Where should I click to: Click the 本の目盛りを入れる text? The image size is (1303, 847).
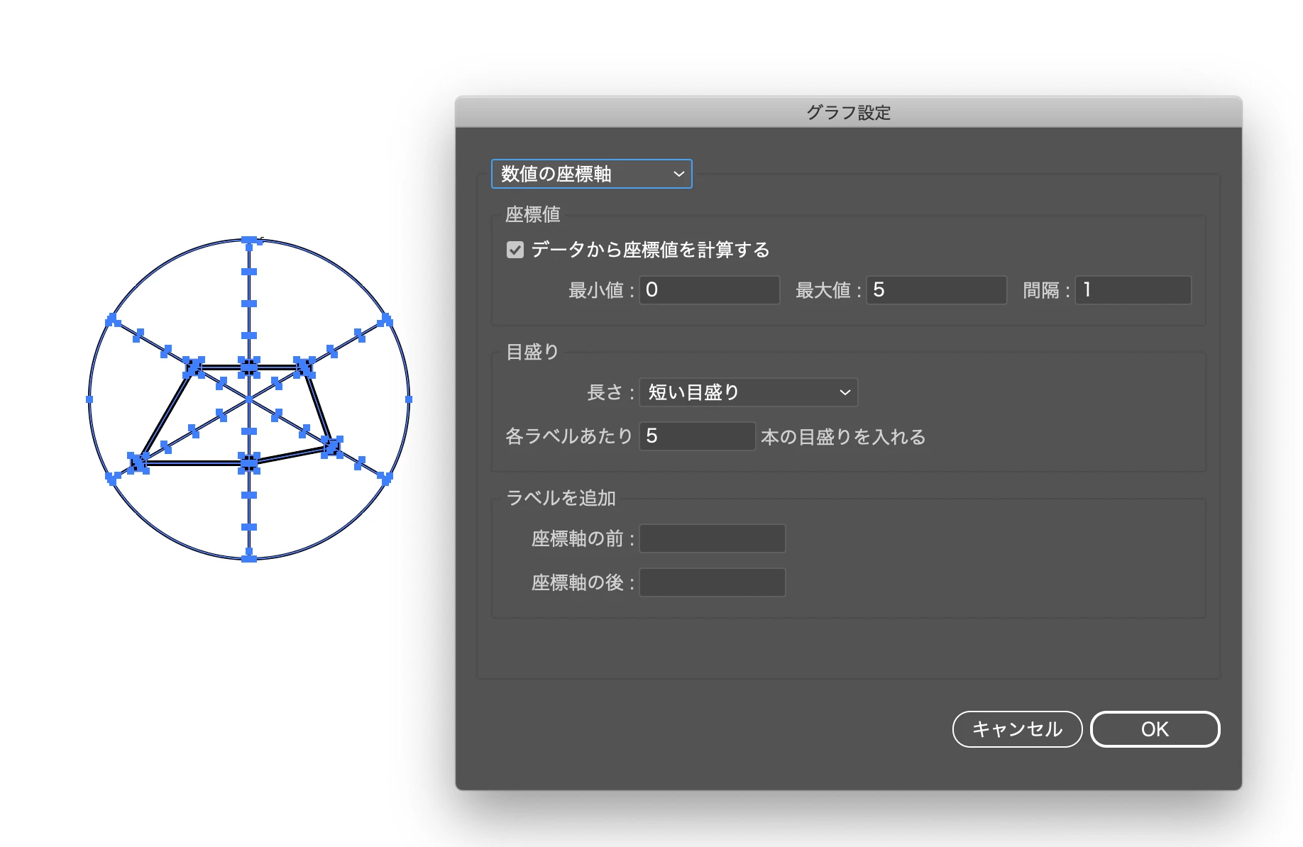pyautogui.click(x=843, y=437)
